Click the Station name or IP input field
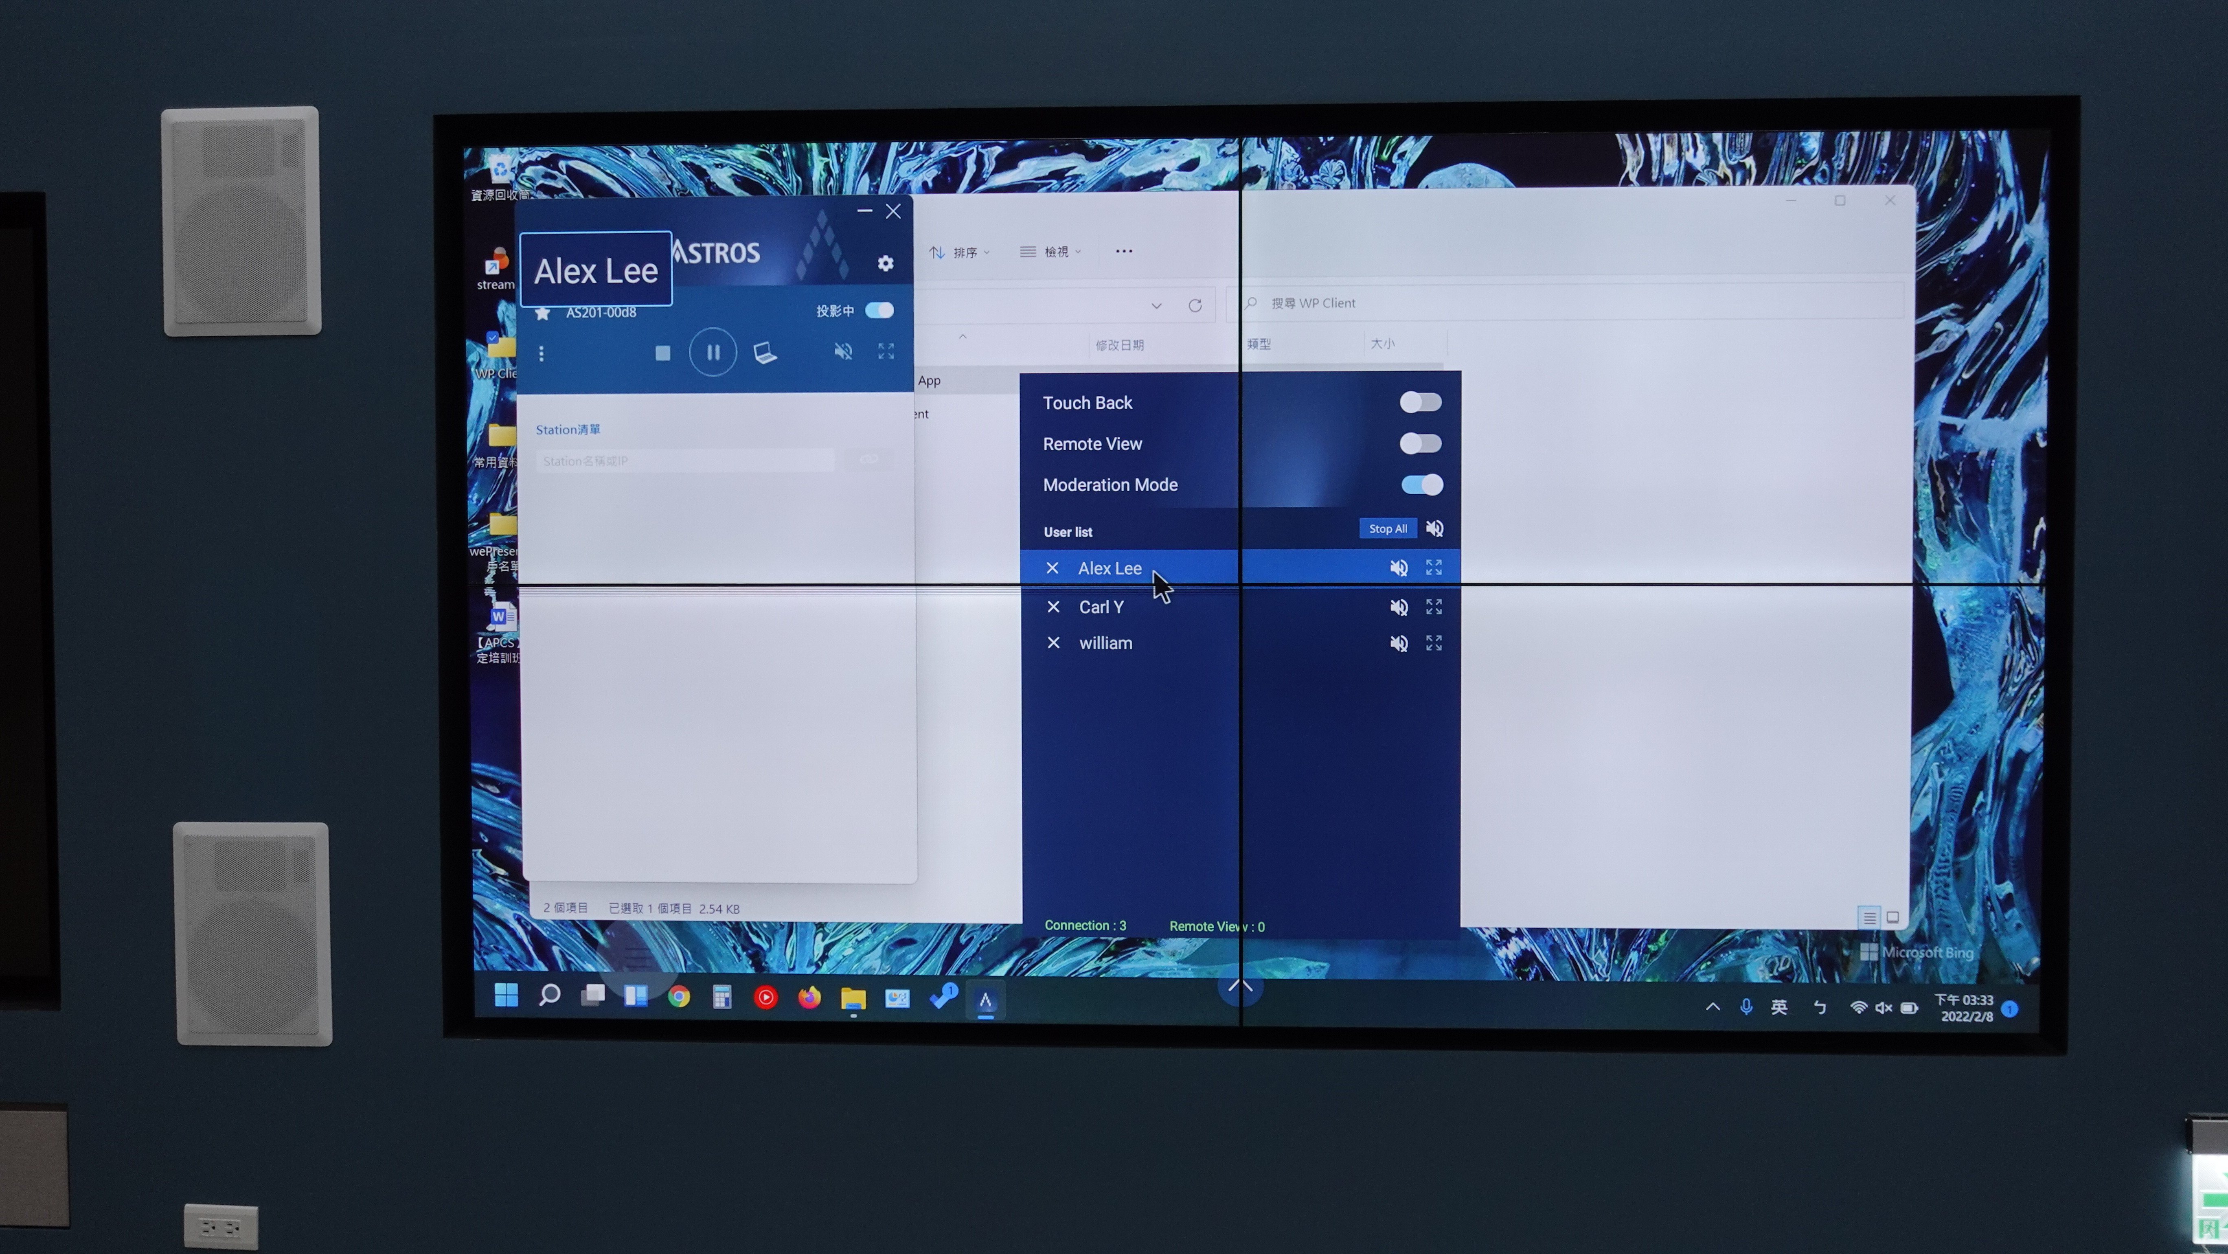 pos(685,461)
